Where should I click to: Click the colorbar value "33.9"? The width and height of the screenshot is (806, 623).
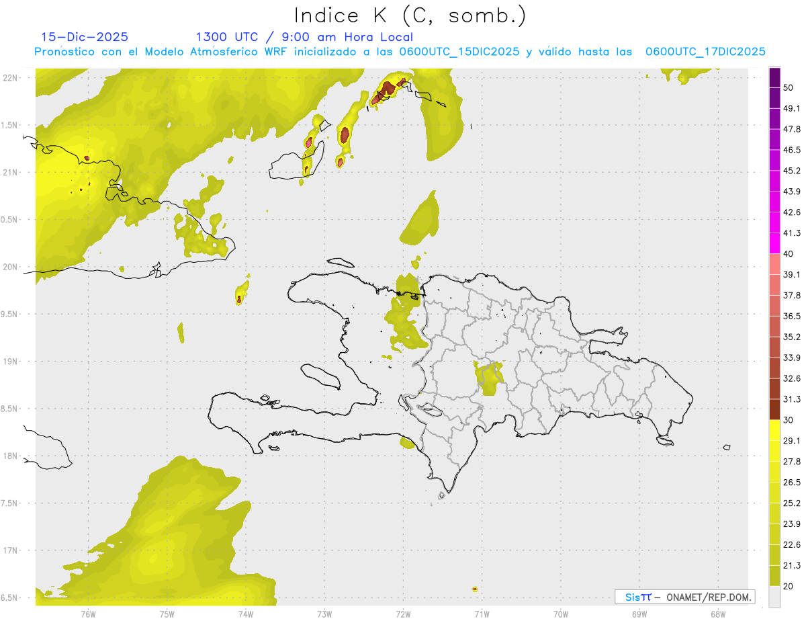coord(792,358)
